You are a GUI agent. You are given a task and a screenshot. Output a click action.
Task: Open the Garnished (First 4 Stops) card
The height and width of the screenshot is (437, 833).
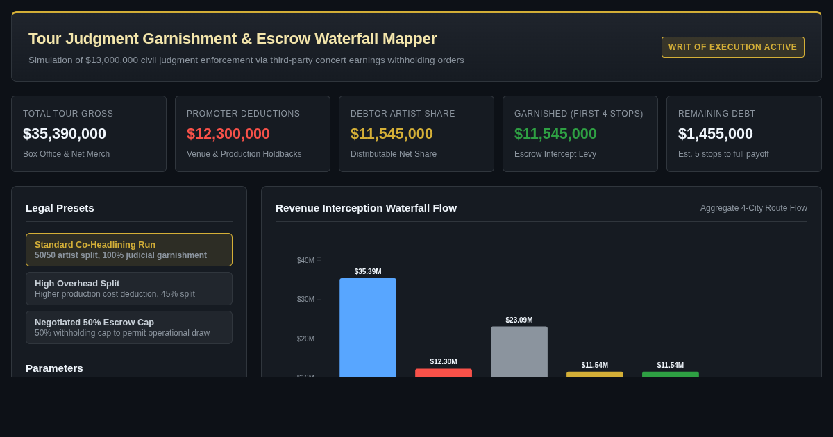(580, 134)
